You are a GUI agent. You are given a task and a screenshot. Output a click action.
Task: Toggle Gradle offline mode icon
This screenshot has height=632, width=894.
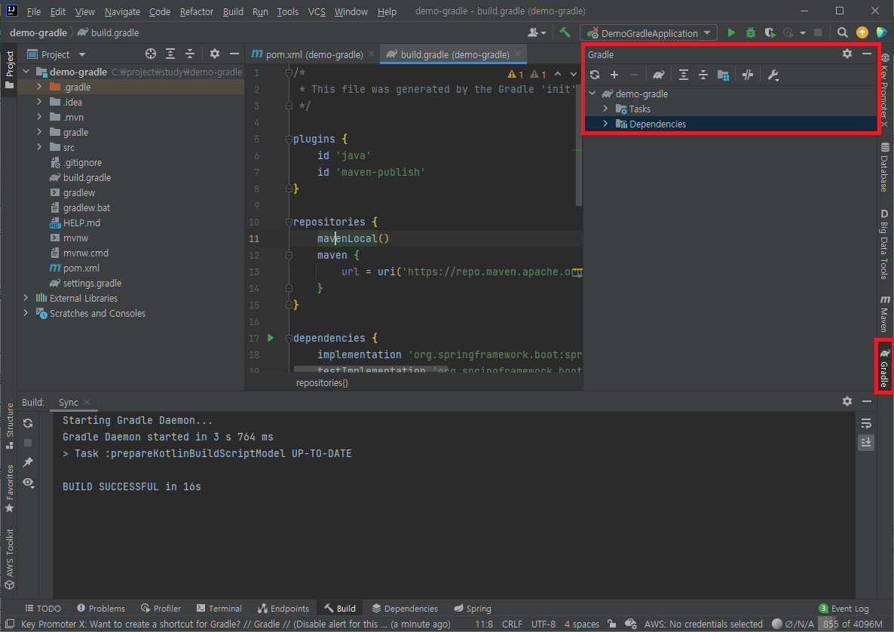(748, 75)
